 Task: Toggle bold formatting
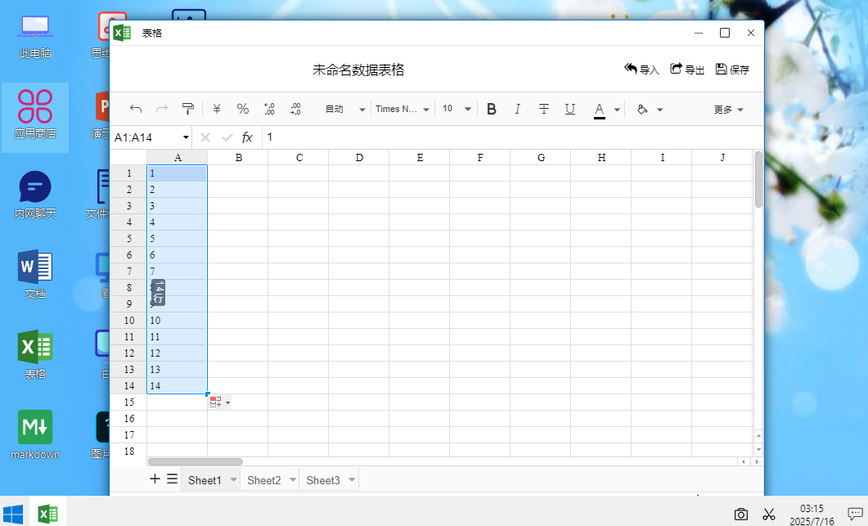(491, 109)
